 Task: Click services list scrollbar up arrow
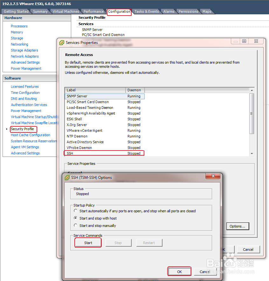(252, 90)
